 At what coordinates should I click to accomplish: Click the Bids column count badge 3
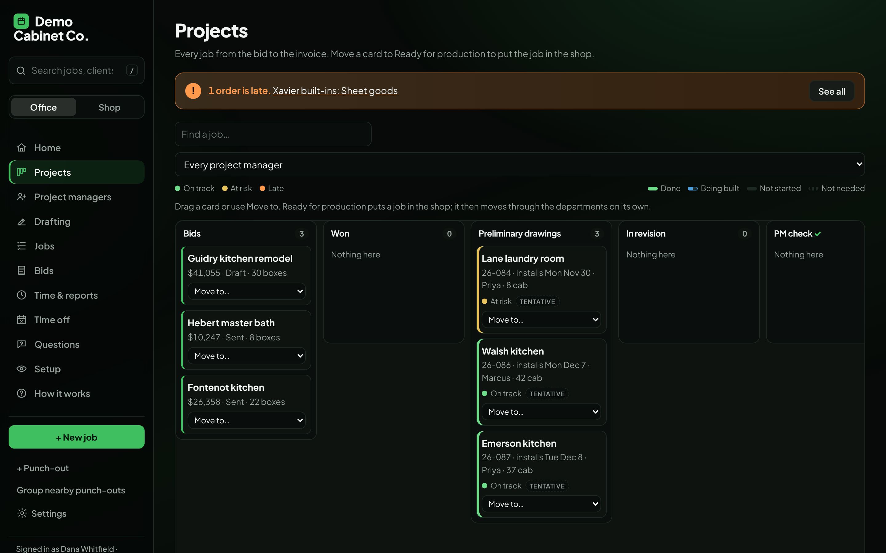pos(302,234)
